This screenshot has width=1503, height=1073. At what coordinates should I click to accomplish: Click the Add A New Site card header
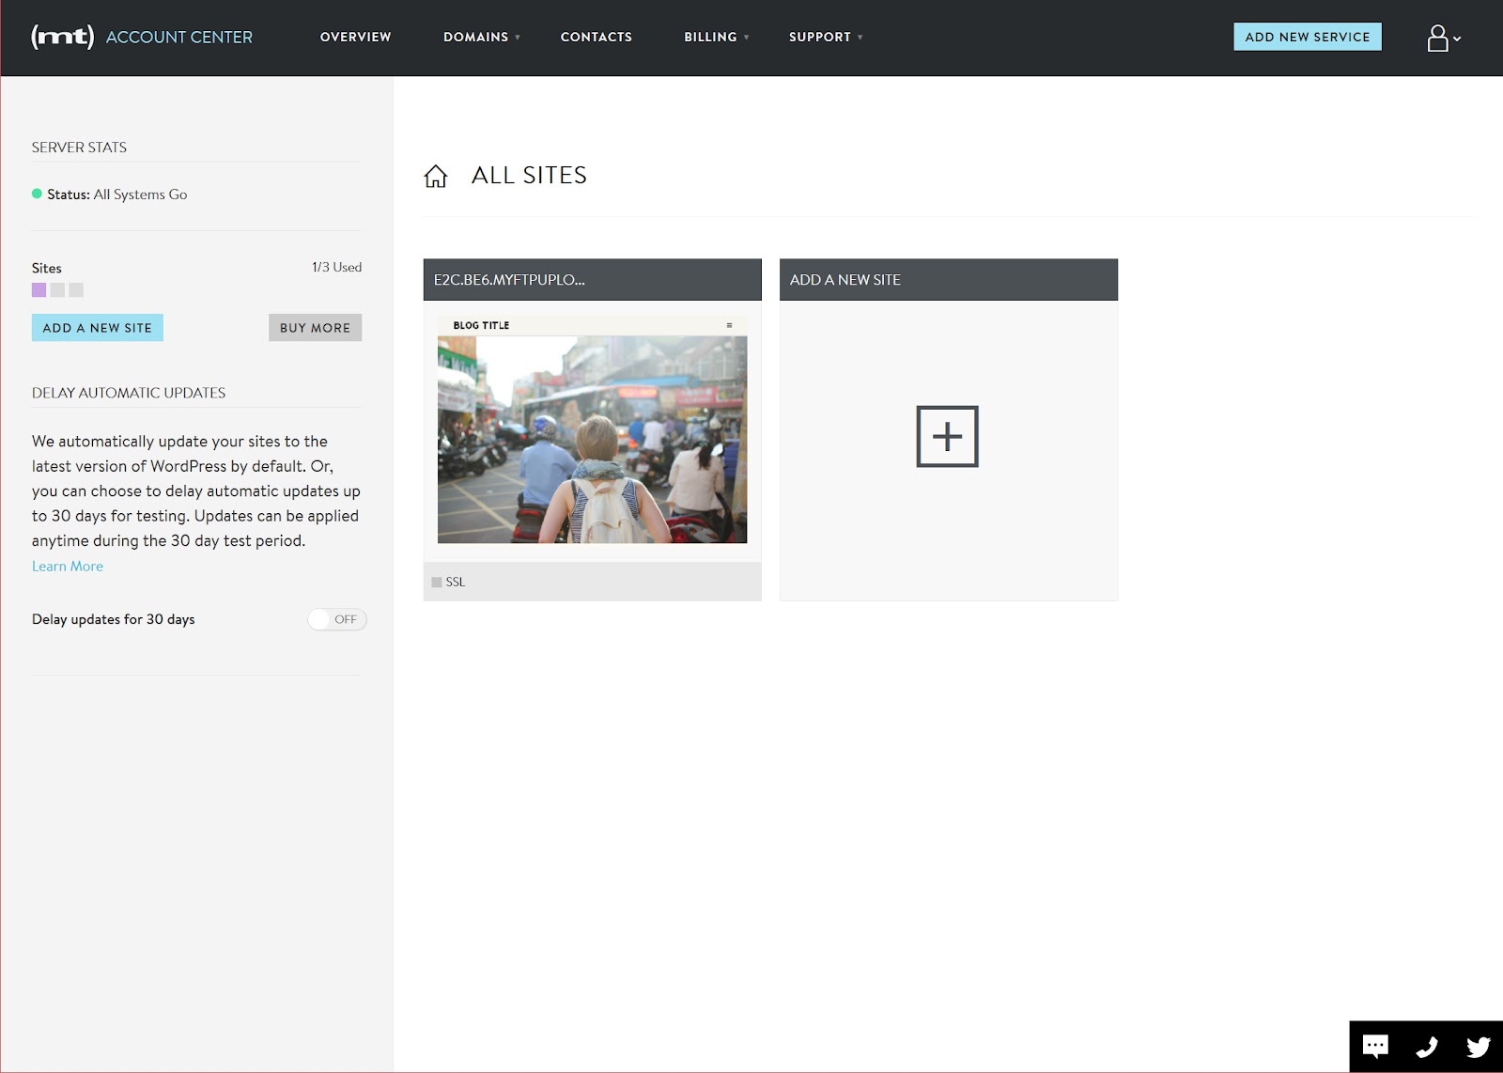tap(949, 280)
